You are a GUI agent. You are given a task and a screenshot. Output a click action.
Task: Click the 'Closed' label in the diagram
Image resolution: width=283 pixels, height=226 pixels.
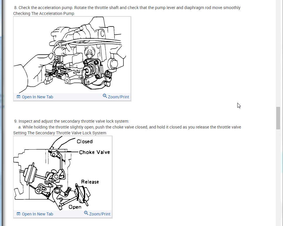85,141
